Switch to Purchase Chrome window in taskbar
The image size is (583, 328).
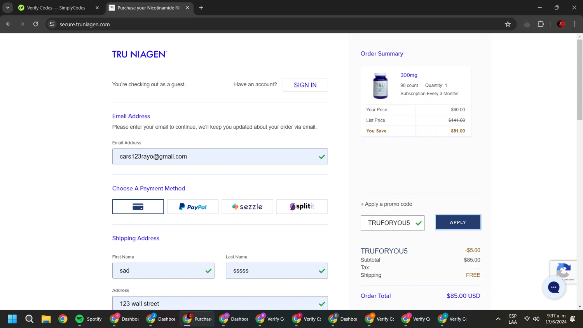(x=197, y=319)
